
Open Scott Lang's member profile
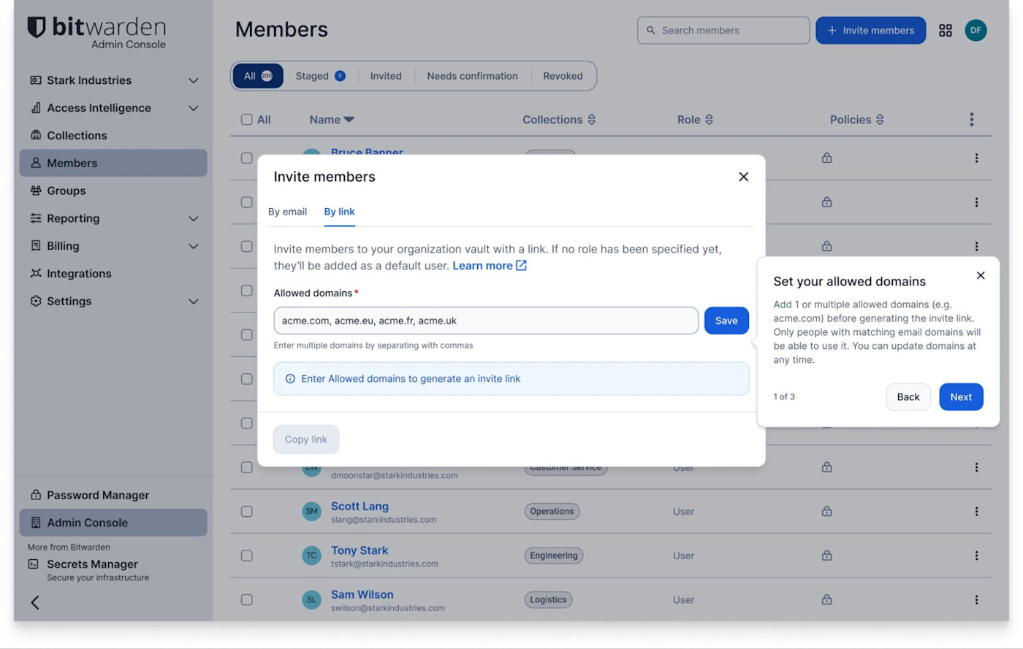(x=360, y=506)
